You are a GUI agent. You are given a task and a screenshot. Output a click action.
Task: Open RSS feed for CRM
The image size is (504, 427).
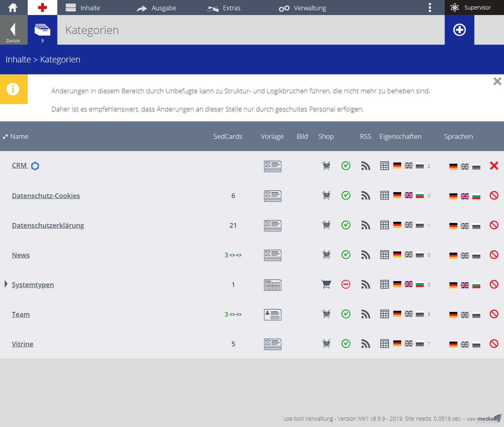366,166
